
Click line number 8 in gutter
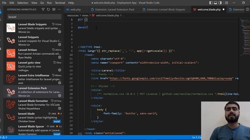point(72,47)
